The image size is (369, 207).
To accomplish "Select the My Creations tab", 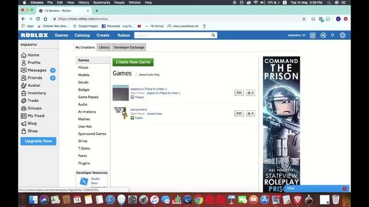I will [85, 47].
